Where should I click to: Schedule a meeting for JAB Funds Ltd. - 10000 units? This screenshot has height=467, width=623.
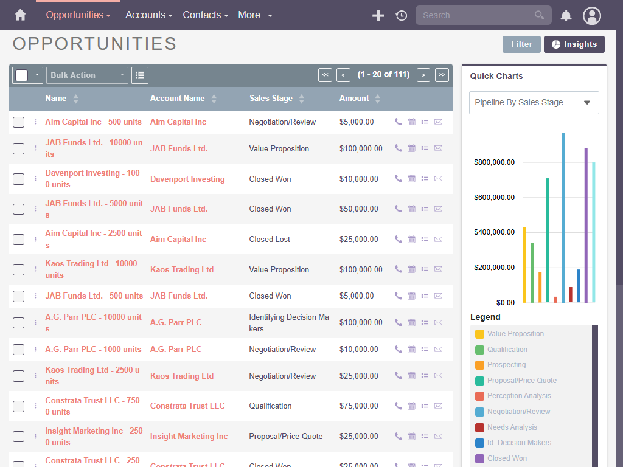[411, 148]
